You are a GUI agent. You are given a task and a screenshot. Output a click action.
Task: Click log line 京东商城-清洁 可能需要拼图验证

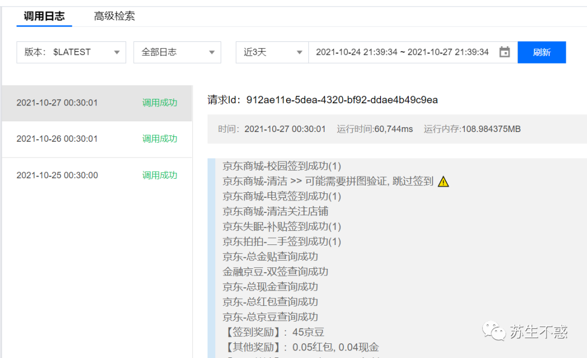tap(328, 181)
